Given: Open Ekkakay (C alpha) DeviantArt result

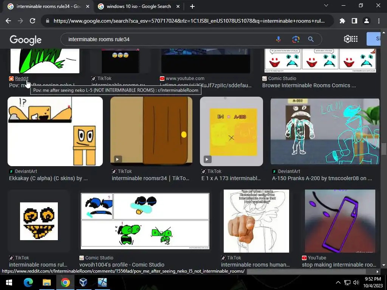Looking at the screenshot, I should [x=48, y=178].
